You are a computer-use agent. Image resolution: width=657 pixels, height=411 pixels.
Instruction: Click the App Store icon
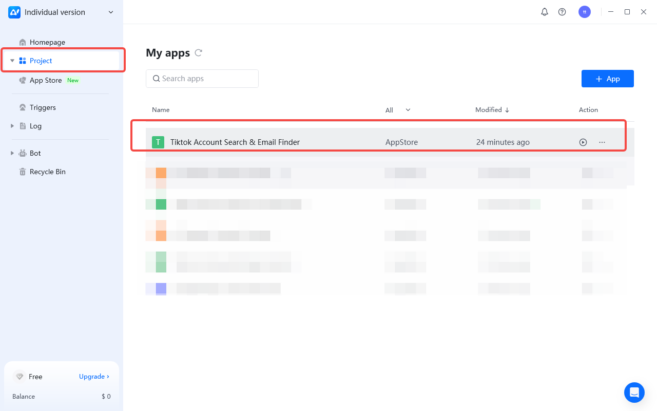pos(23,80)
